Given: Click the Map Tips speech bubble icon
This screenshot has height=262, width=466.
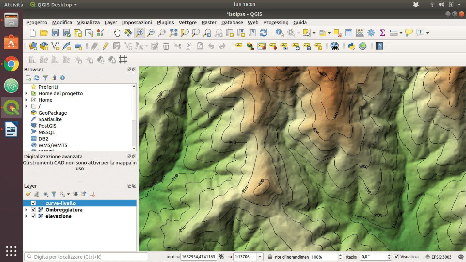Looking at the screenshot, I should 409,33.
